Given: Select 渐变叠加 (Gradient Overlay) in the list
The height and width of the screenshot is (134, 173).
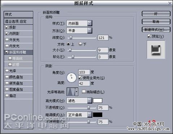Looking at the screenshot, I should tap(18, 83).
